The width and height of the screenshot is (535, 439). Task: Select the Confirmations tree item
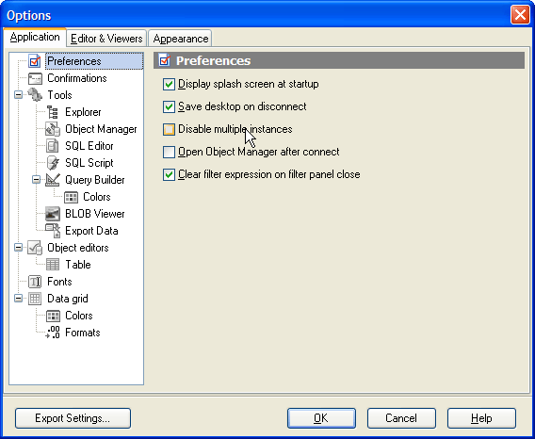coord(77,78)
